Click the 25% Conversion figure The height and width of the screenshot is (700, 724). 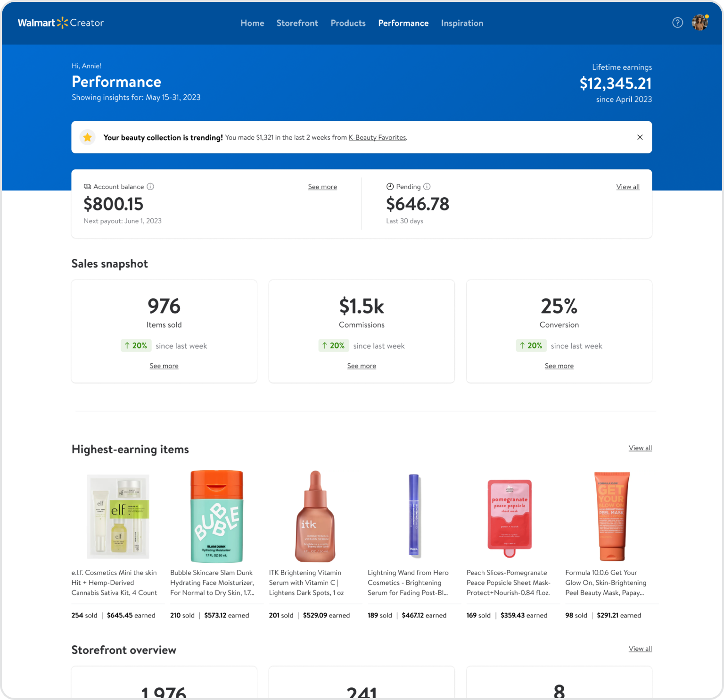pos(559,306)
